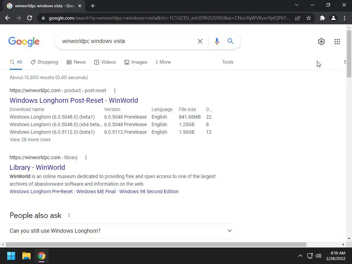Switch to Videos results

105,62
